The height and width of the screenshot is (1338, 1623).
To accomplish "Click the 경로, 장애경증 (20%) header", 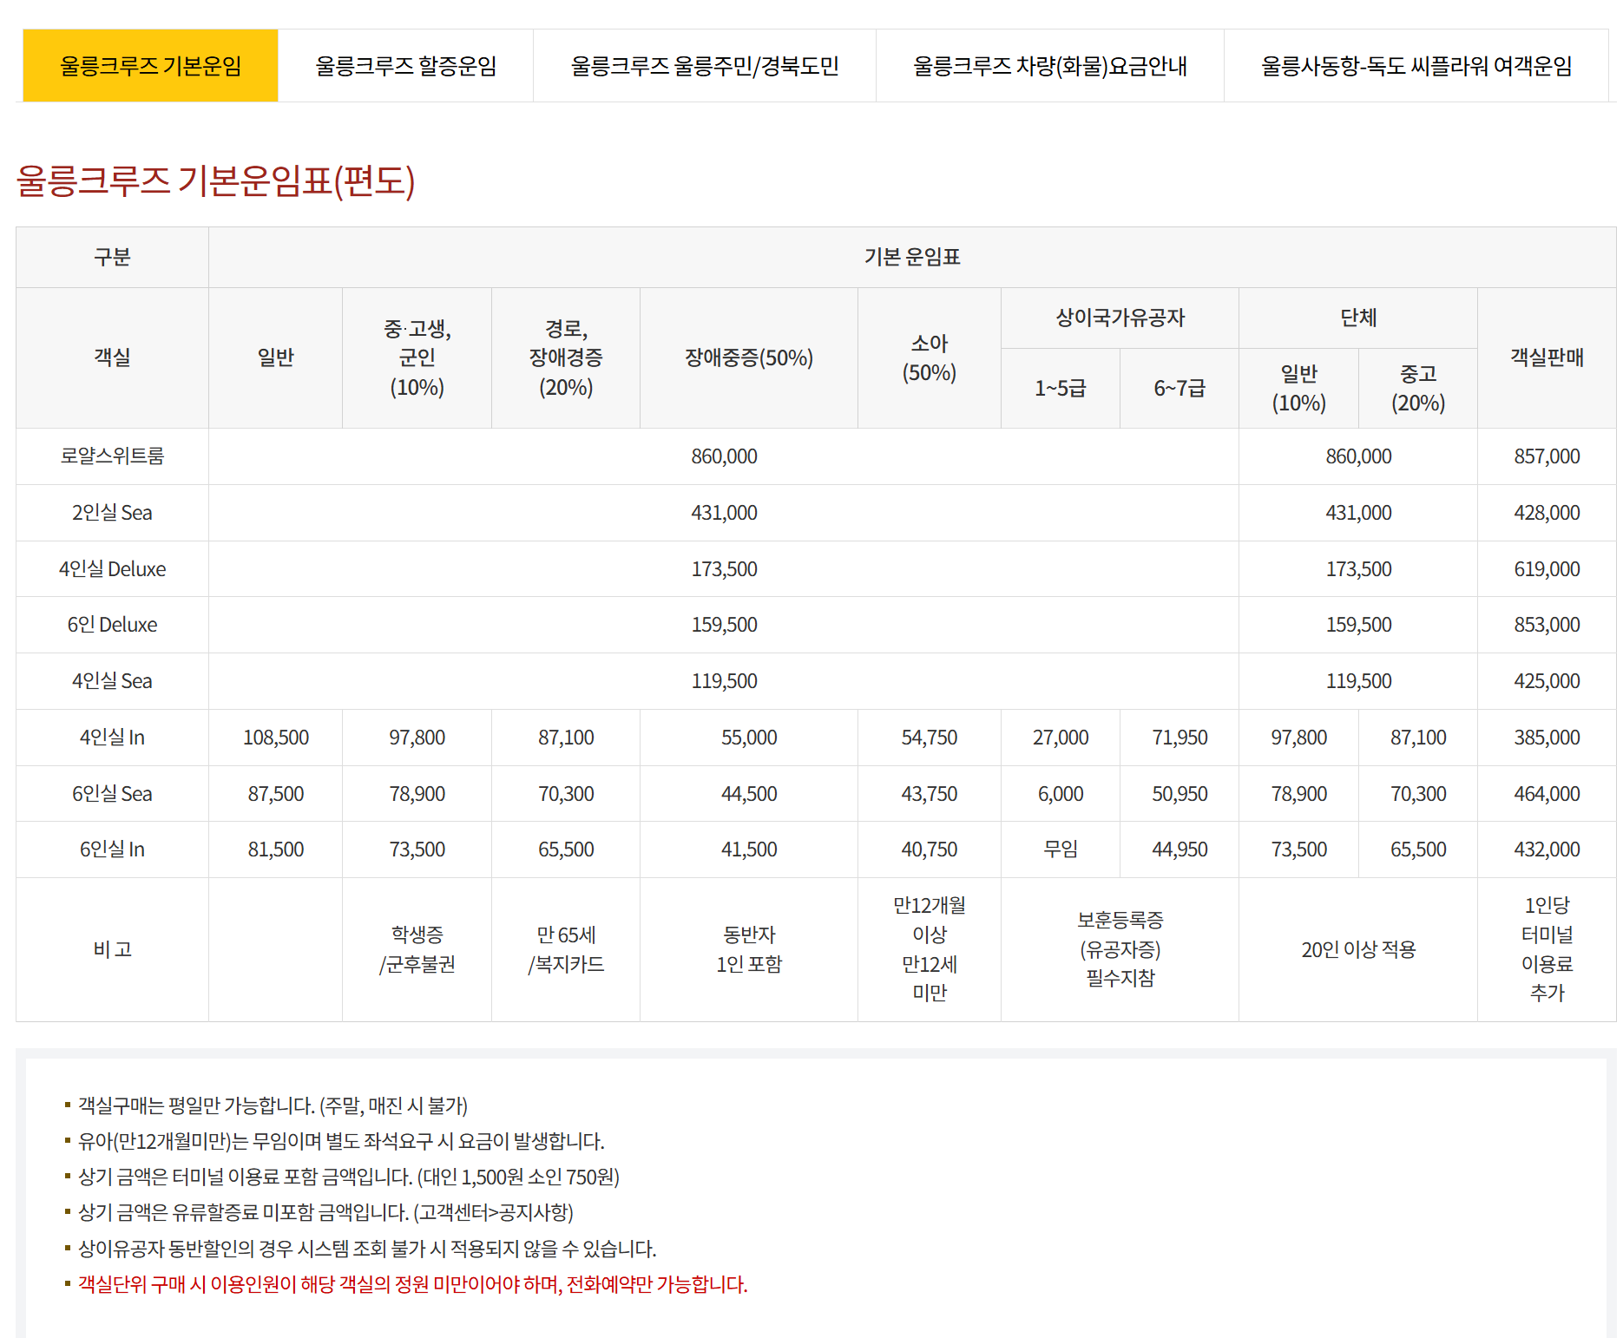I will (566, 357).
